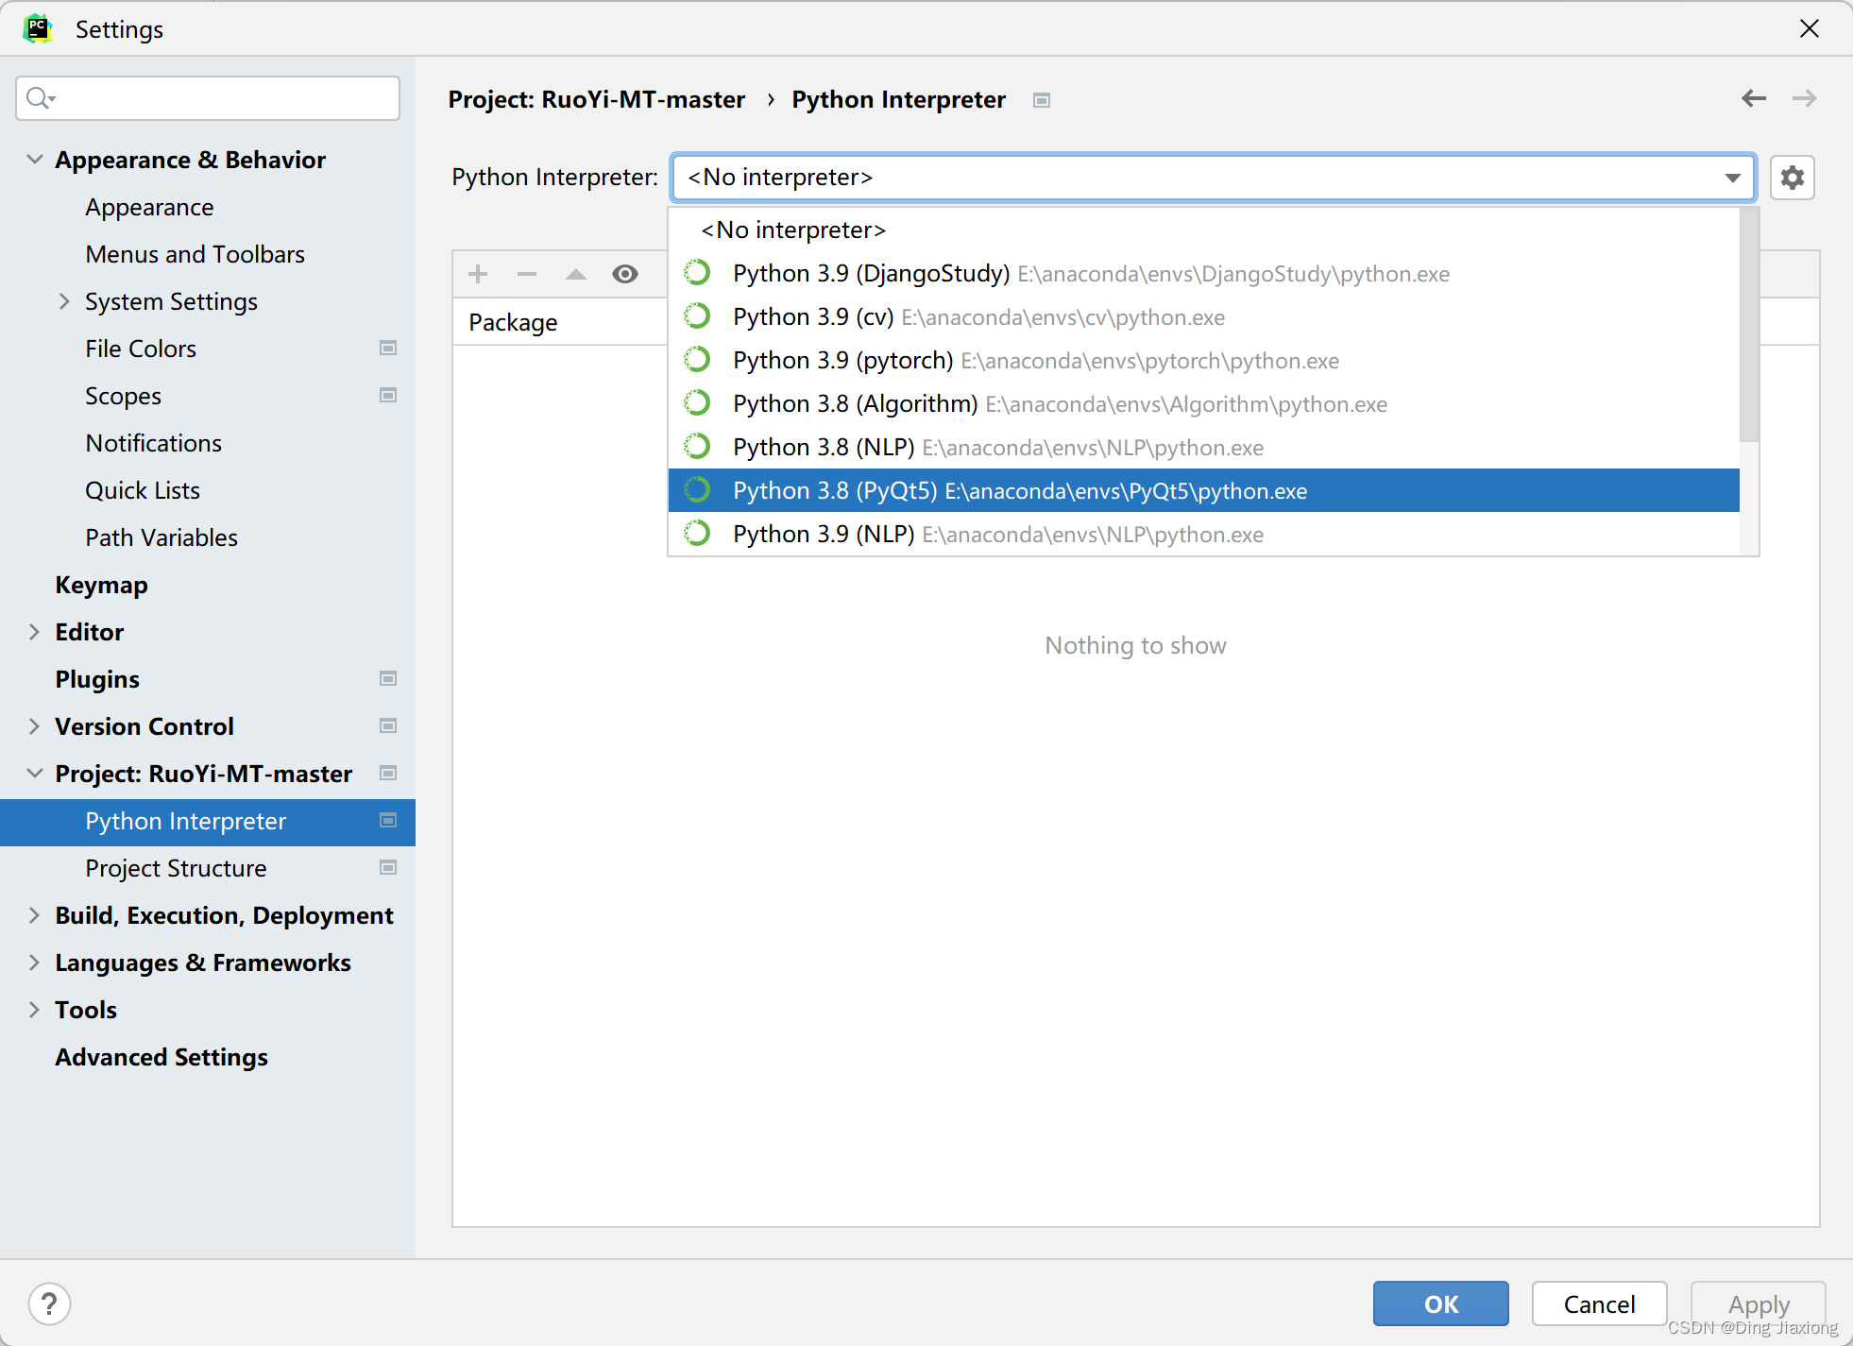Select Python 3.9 (pytorch) interpreter
Screen dimensions: 1853x1346
[x=1204, y=360]
